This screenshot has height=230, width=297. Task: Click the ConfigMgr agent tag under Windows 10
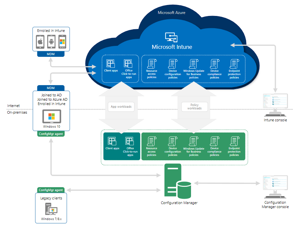51,134
